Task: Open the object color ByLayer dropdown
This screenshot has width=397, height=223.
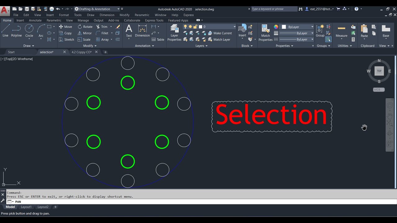Action: click(x=297, y=27)
